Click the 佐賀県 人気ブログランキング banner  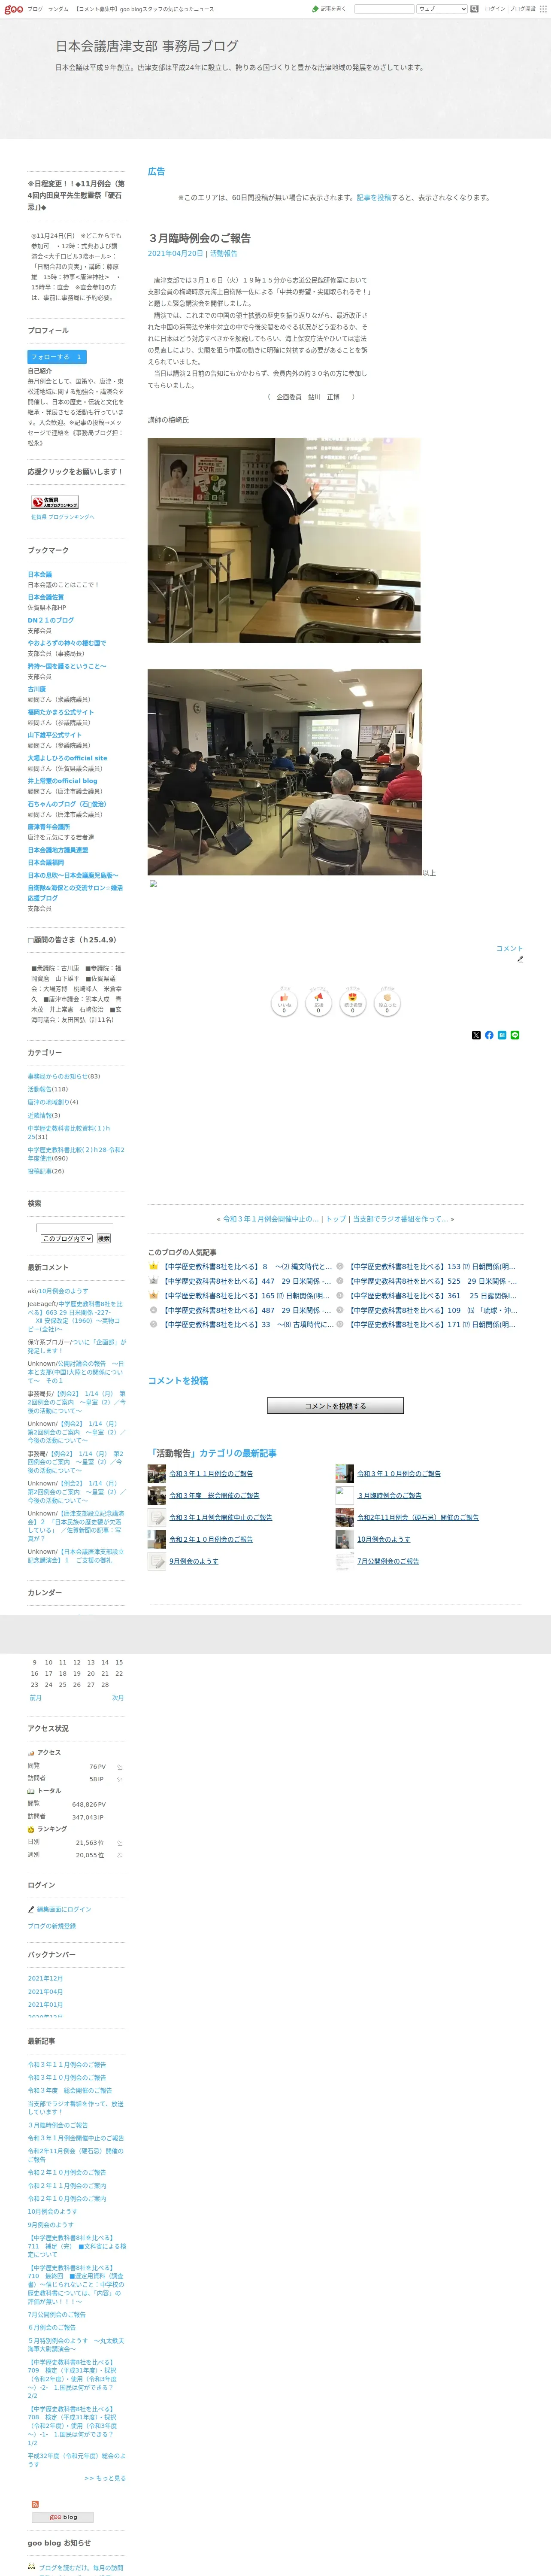[x=55, y=502]
